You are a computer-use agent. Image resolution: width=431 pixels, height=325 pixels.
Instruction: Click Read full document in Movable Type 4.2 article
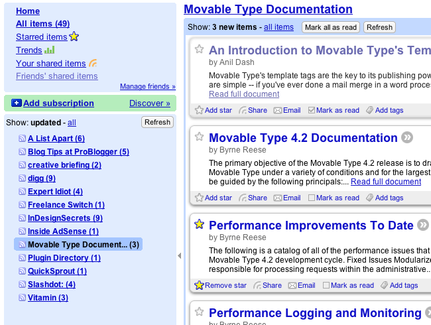pos(386,182)
